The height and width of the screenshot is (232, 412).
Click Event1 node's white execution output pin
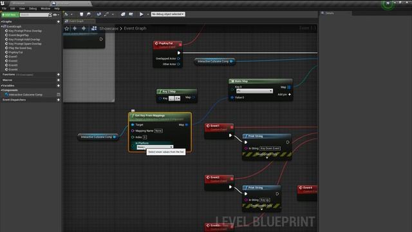230,135
